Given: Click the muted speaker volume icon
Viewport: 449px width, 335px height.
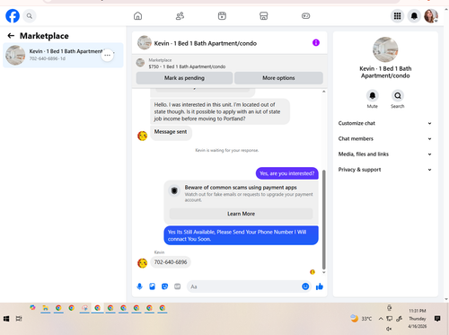Looking at the screenshot, I should (389, 329).
